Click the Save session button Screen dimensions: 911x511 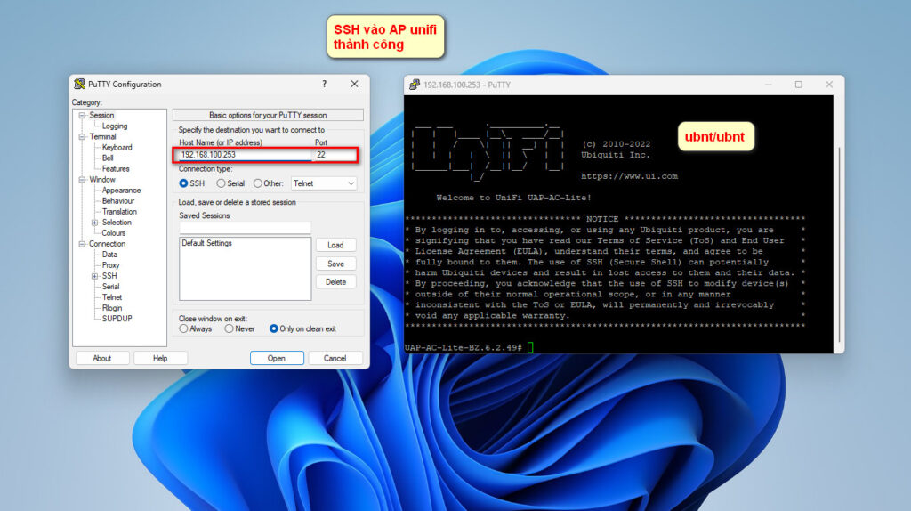(335, 264)
